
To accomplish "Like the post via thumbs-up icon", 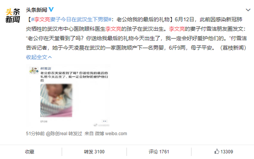I will pyautogui.click(x=217, y=151).
